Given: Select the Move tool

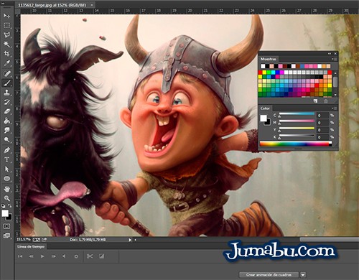Looking at the screenshot, I should [x=6, y=16].
